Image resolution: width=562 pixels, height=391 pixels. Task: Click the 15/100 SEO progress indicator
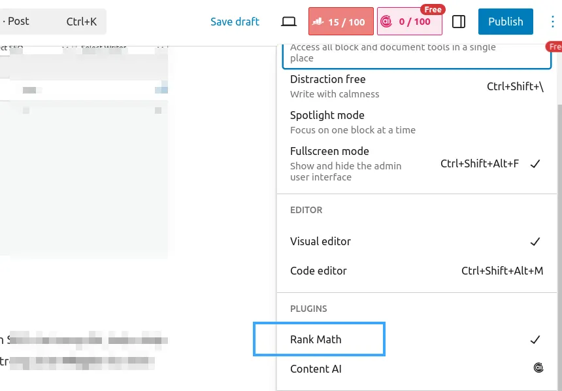tap(340, 22)
